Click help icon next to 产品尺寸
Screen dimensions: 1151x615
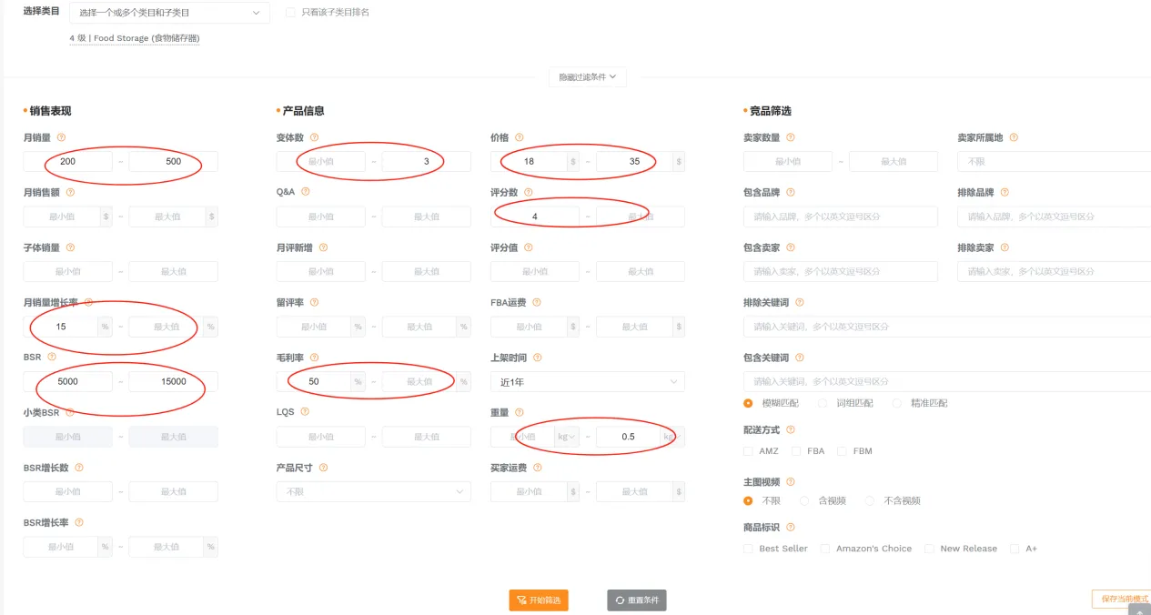[323, 468]
